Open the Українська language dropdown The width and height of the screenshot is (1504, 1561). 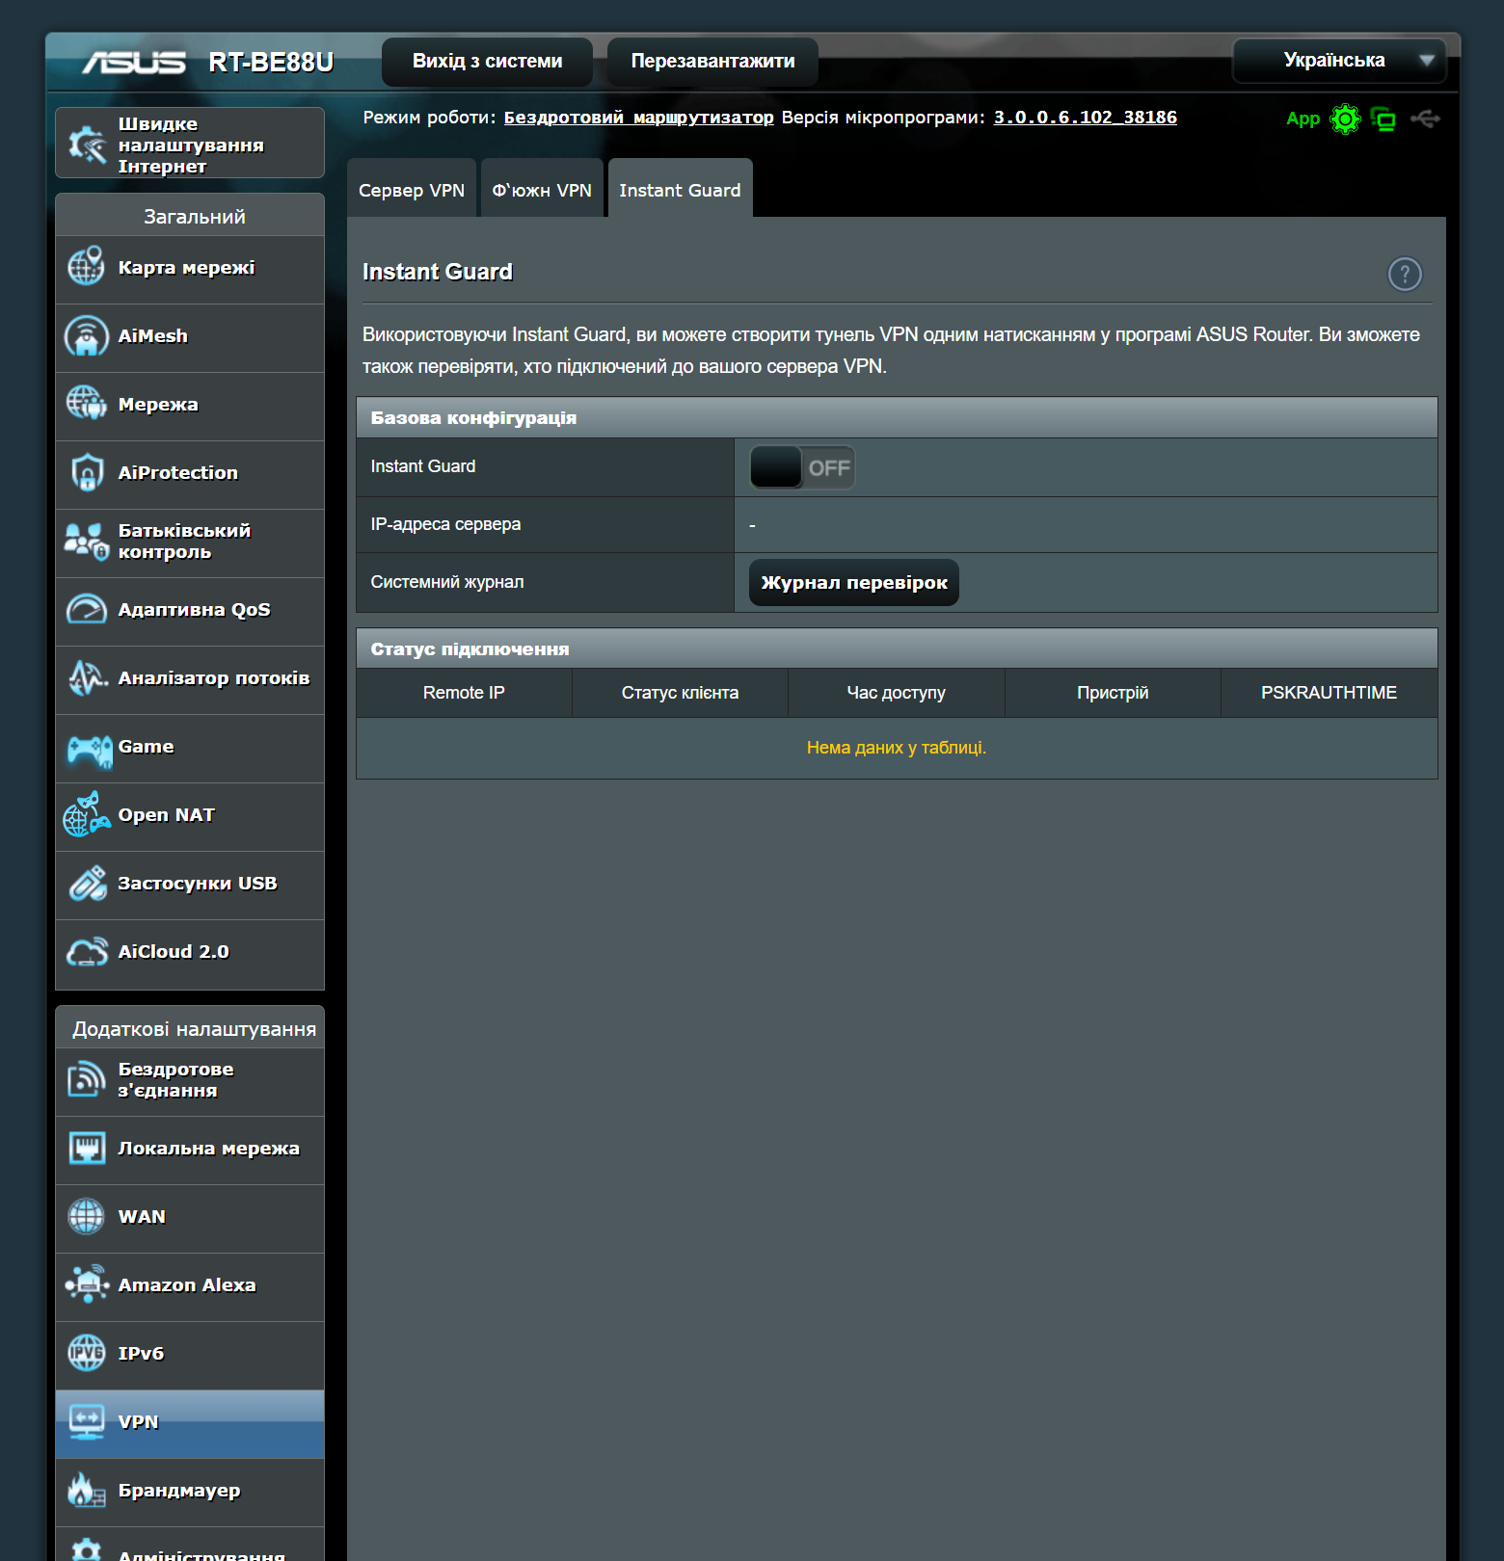click(1339, 60)
